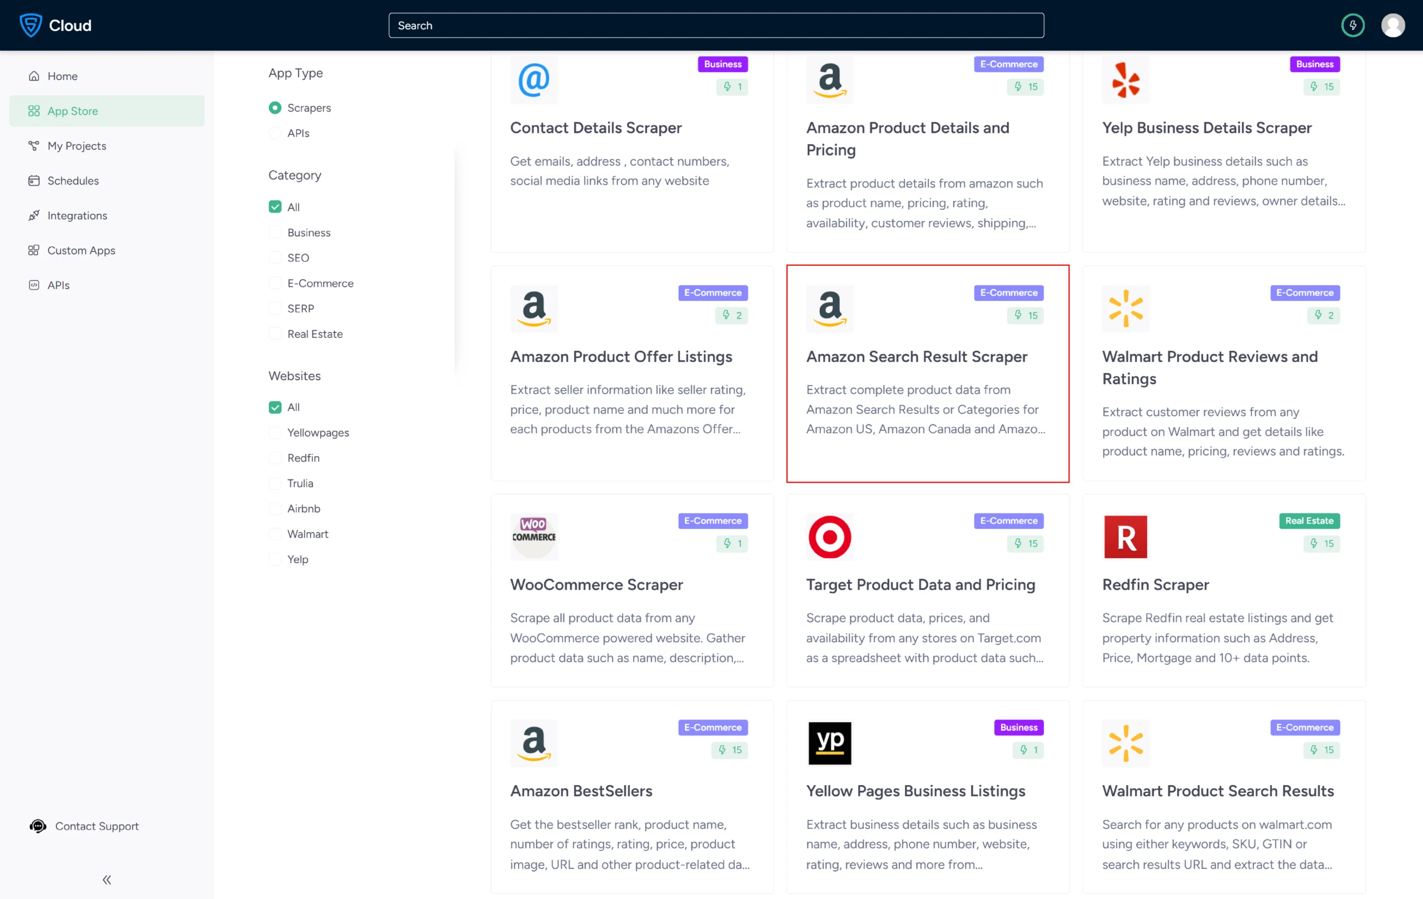
Task: Check the Redfin website checkbox
Action: [x=275, y=458]
